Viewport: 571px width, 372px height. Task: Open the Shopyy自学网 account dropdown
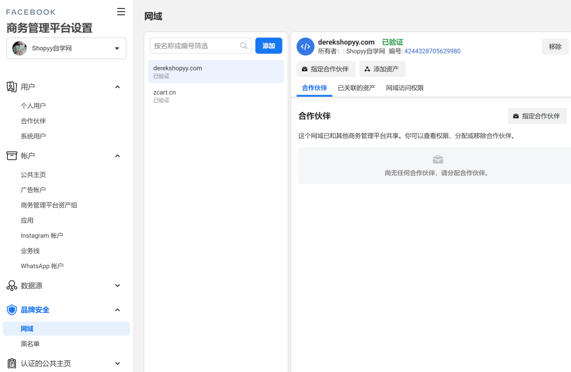66,48
